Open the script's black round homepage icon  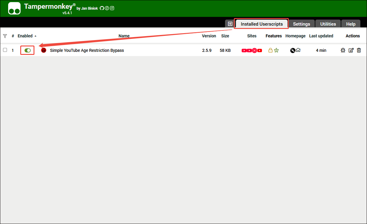pyautogui.click(x=292, y=50)
